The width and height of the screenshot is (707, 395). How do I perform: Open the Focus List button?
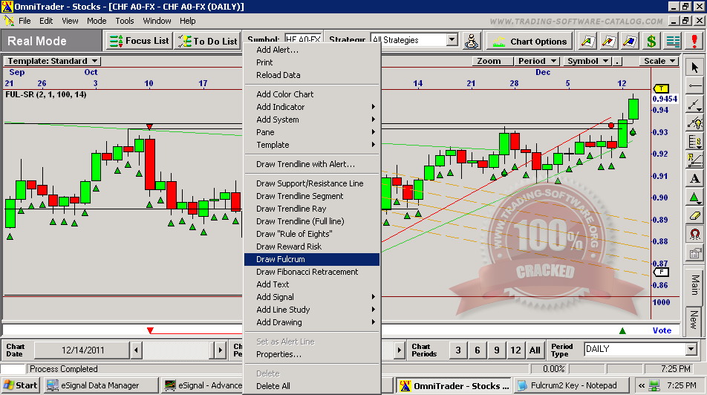(x=140, y=41)
